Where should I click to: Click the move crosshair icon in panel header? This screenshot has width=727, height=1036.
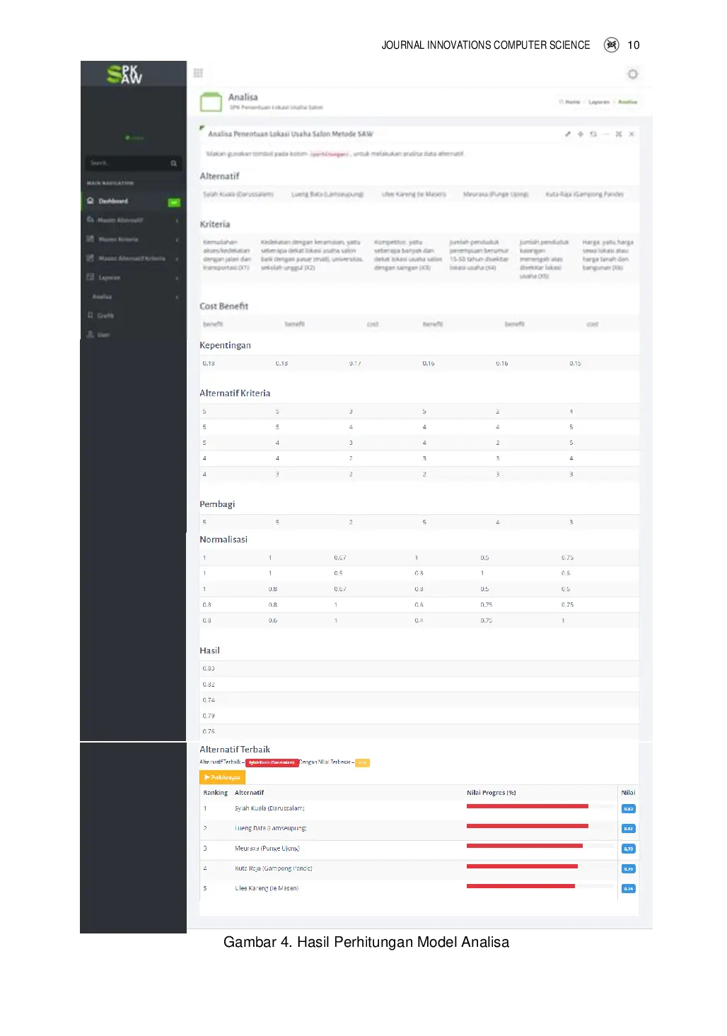pos(581,134)
